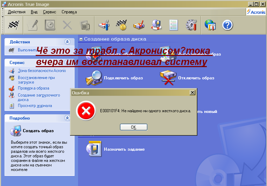
Task: Open the Действия menu
Action: [16, 12]
